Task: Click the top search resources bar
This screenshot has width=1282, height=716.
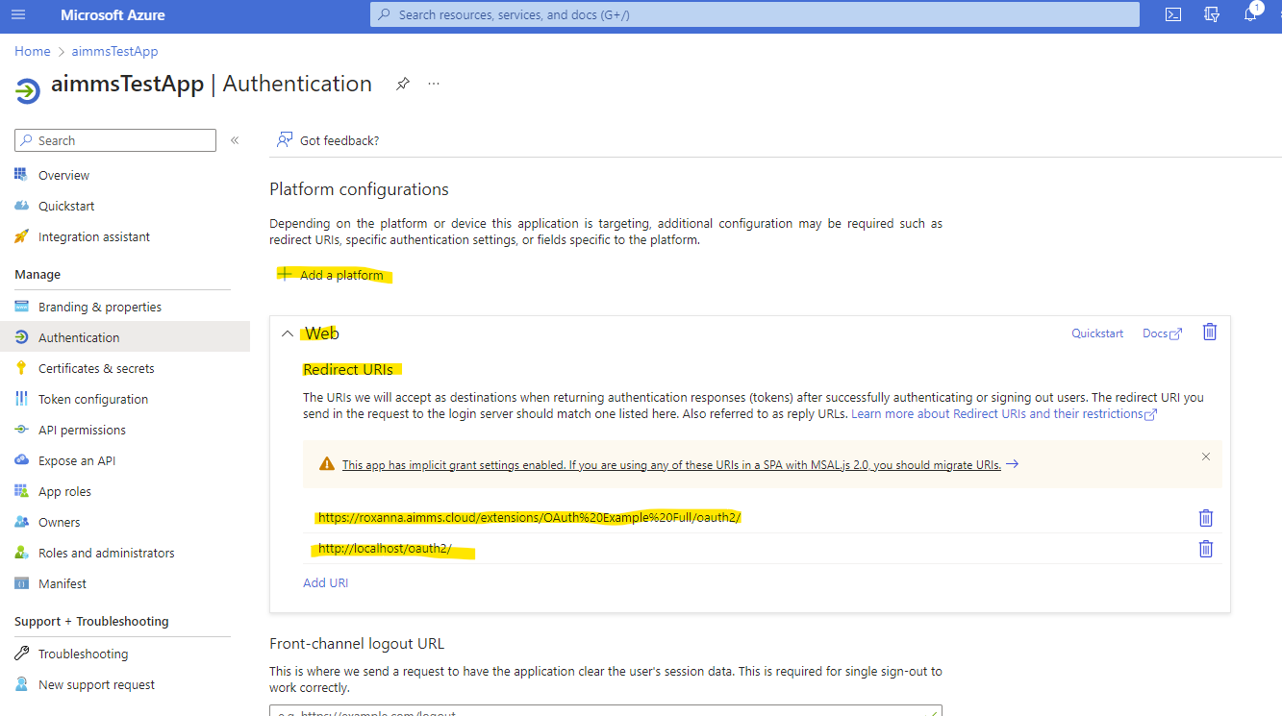Action: [754, 14]
